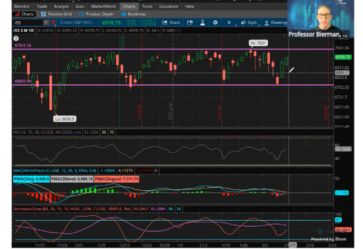Screen dimensions: 363x249
Task: Click the flask studies icon
Action: (x=202, y=22)
